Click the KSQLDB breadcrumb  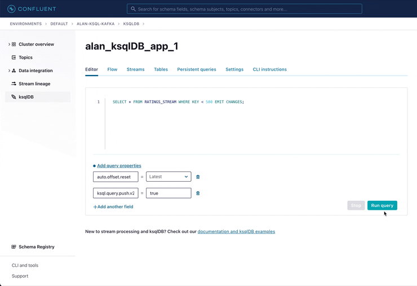[131, 24]
